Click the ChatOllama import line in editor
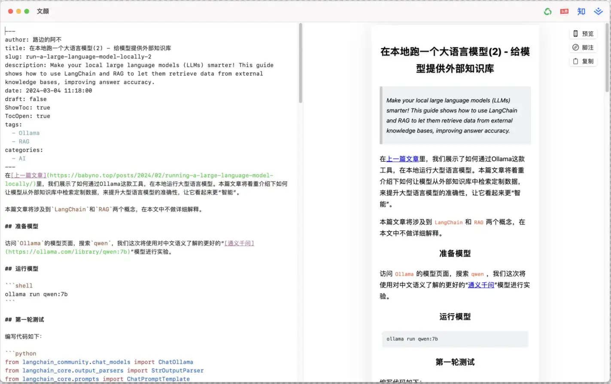This screenshot has width=611, height=384. coord(99,362)
